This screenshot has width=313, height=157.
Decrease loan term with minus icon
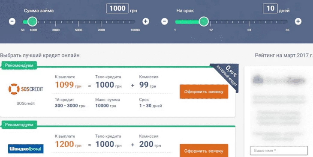tap(165, 21)
